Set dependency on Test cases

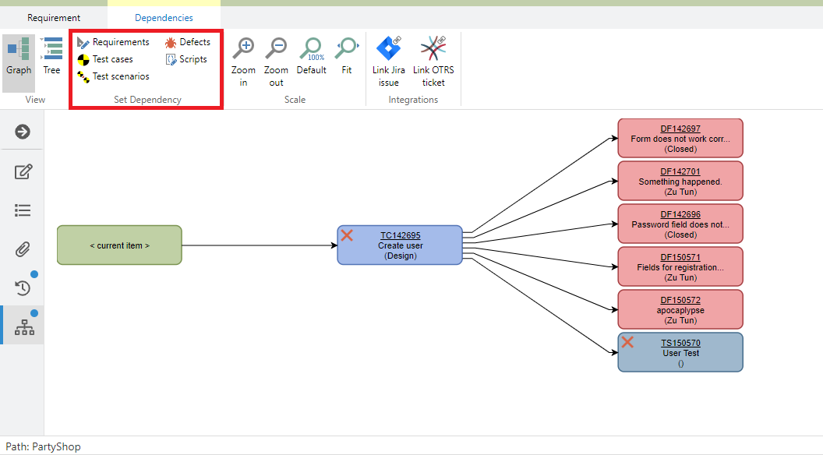click(105, 59)
